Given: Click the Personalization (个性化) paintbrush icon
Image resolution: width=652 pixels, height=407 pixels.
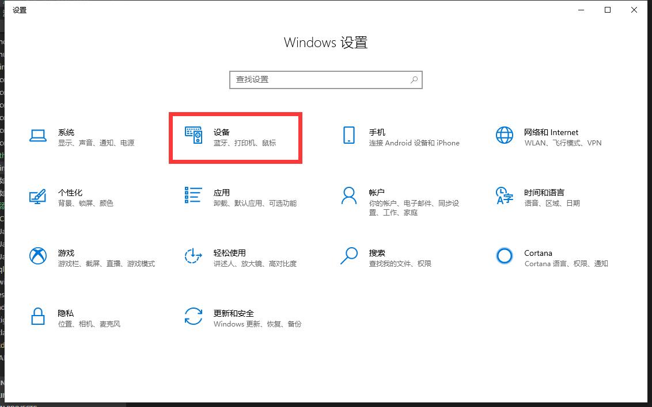Looking at the screenshot, I should tap(38, 196).
